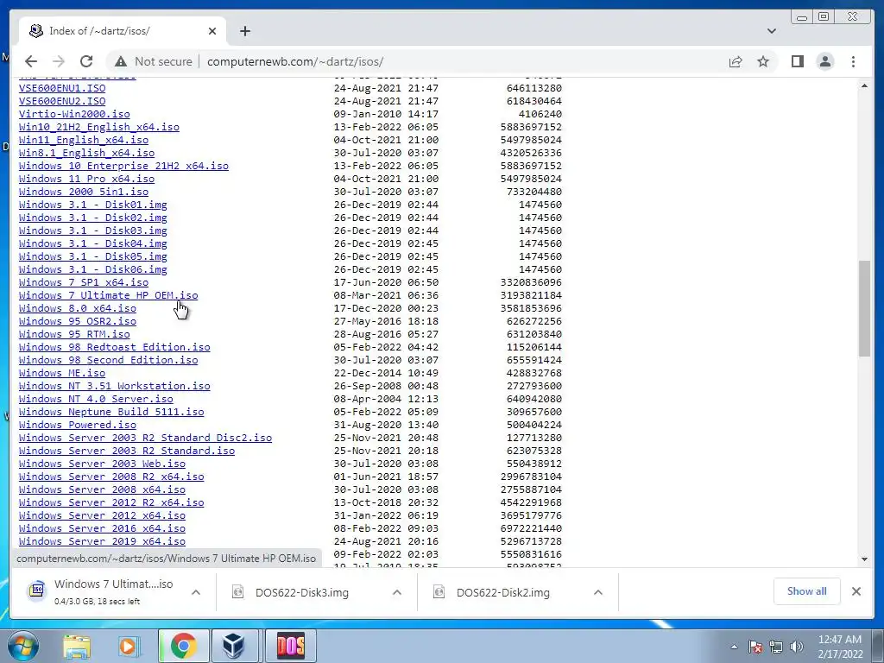The width and height of the screenshot is (884, 663).
Task: Open the Windows Start menu
Action: pyautogui.click(x=22, y=646)
